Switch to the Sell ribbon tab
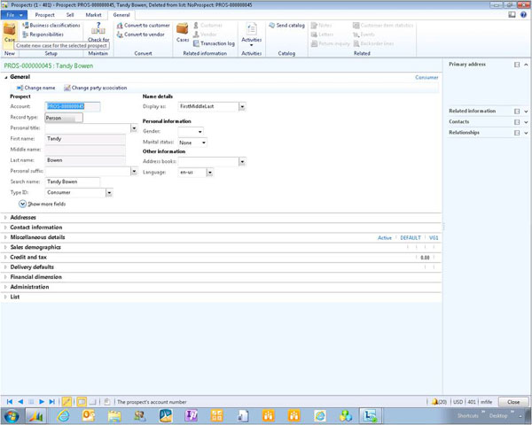 pos(70,15)
